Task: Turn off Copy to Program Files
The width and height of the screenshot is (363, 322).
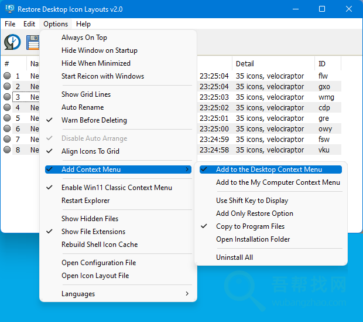Action: point(250,226)
